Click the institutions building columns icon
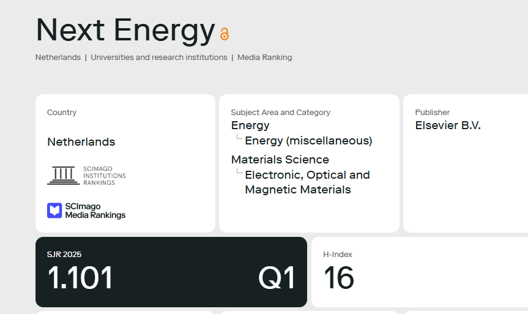Viewport: 528px width, 314px height. [x=63, y=176]
